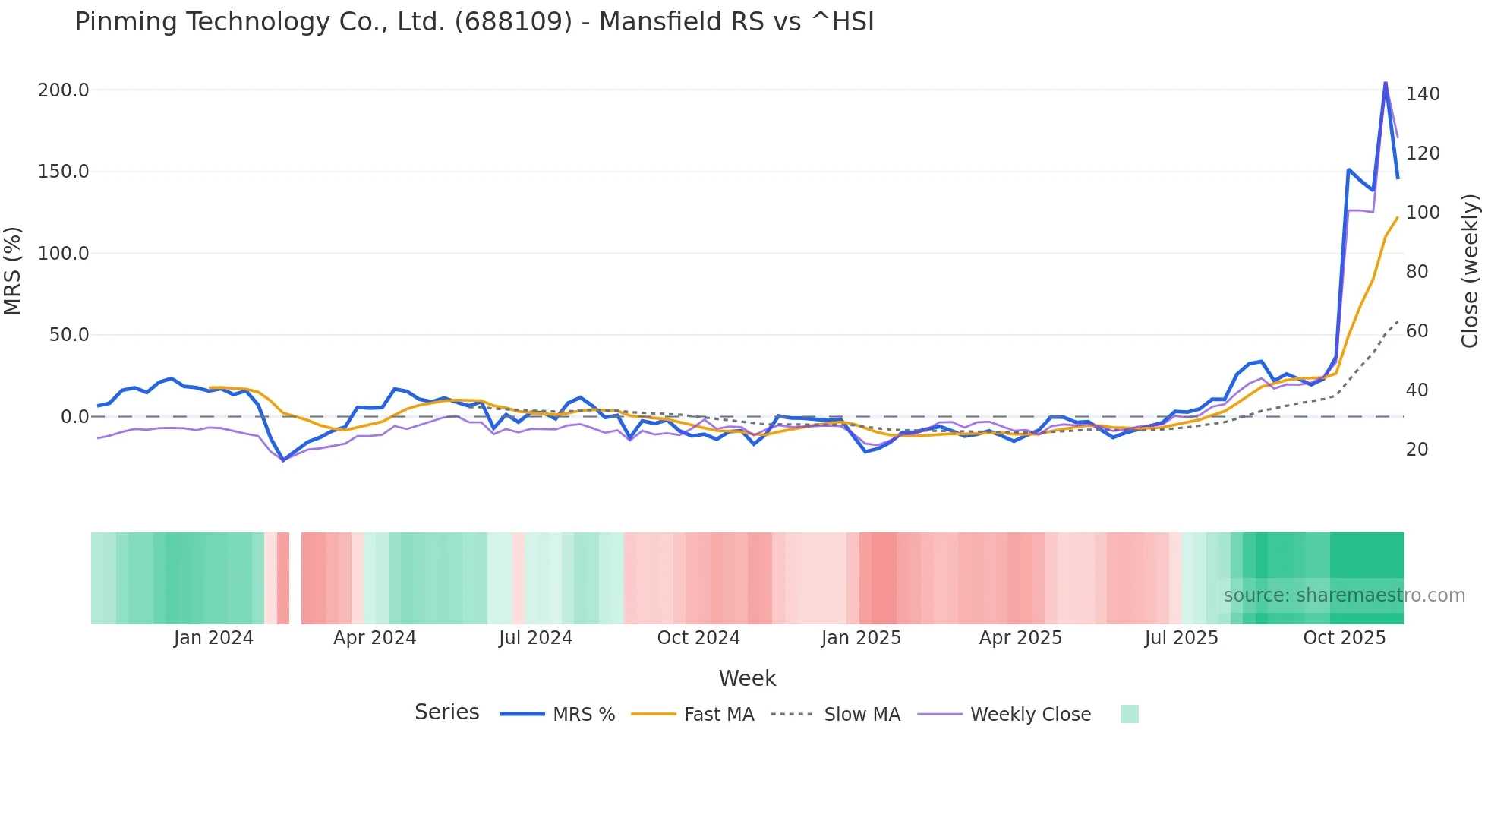
Task: Click the MRS peak point above 200
Action: [1386, 82]
